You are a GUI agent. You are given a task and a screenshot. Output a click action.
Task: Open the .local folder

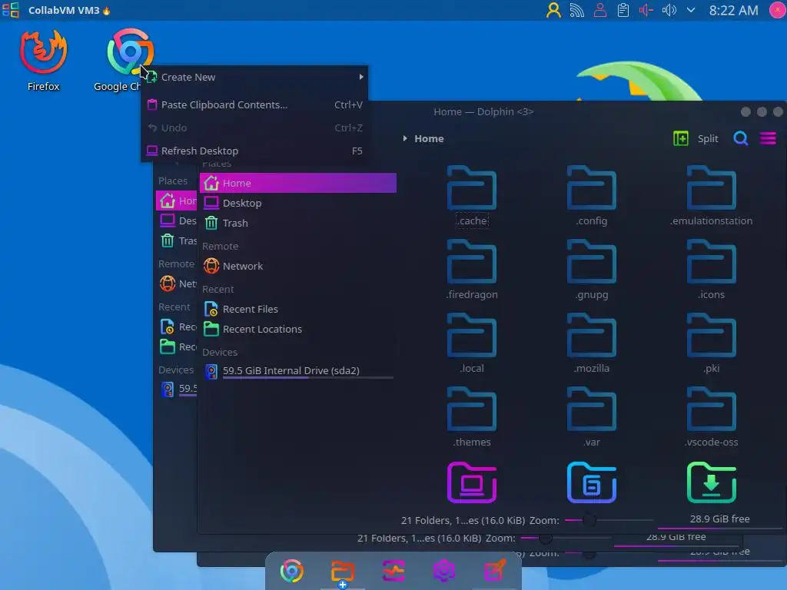point(472,343)
